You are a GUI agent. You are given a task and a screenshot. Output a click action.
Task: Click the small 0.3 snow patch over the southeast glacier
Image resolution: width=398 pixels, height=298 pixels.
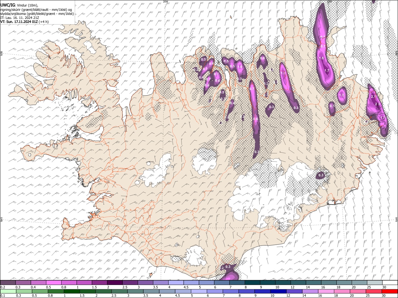tap(321, 175)
